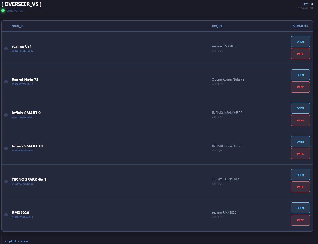The width and height of the screenshot is (318, 244).
Task: Open the TECNO SPARK Go 1 node
Action: (x=300, y=175)
